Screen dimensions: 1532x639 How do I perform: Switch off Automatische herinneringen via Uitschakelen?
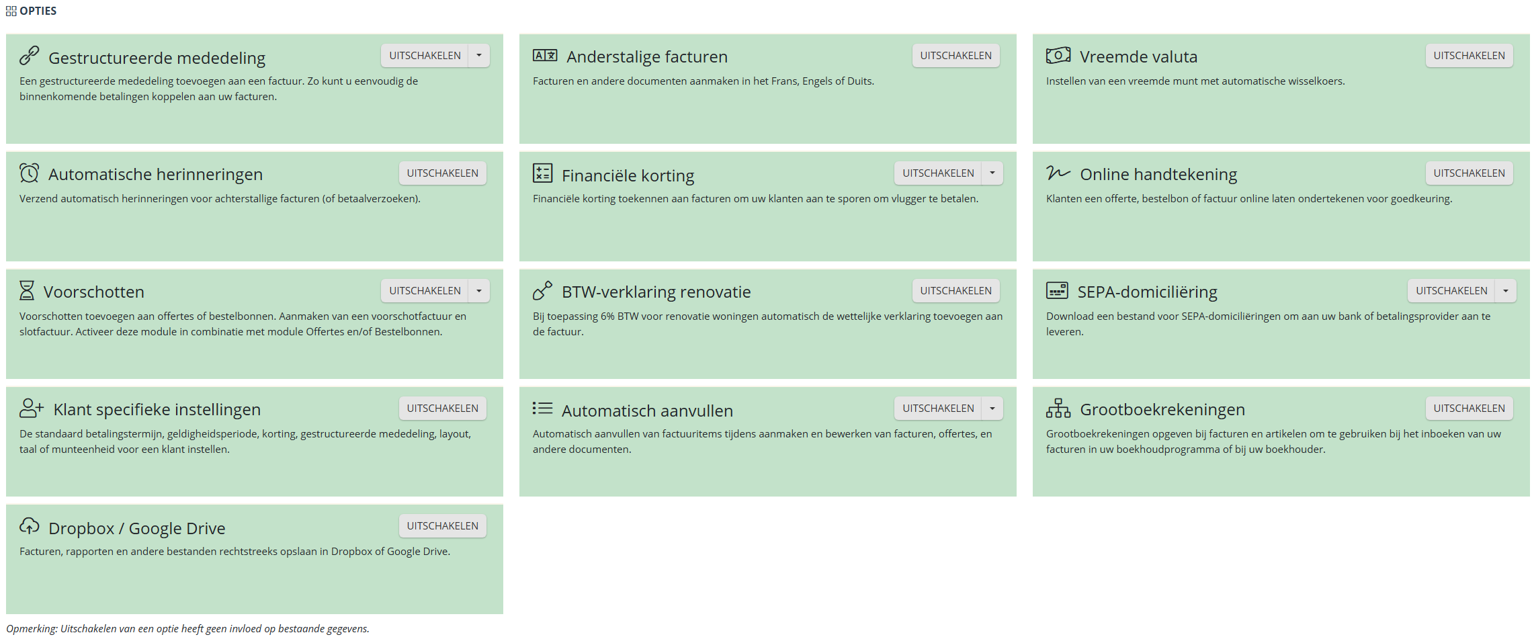pyautogui.click(x=442, y=173)
